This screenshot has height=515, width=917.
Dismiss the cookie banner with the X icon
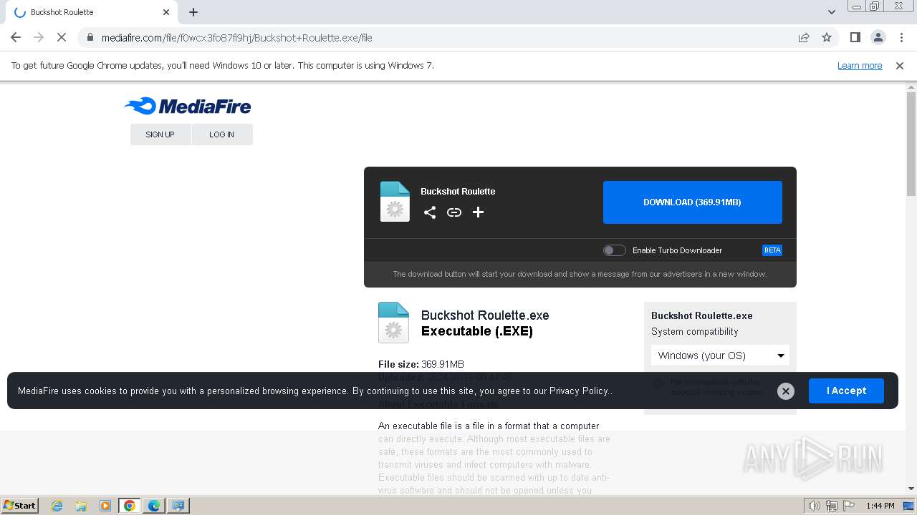786,391
